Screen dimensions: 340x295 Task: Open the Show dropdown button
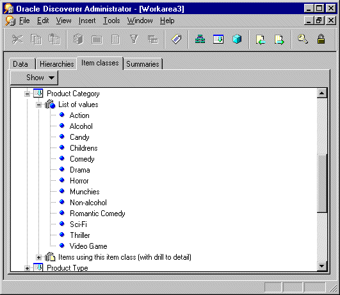coord(35,78)
